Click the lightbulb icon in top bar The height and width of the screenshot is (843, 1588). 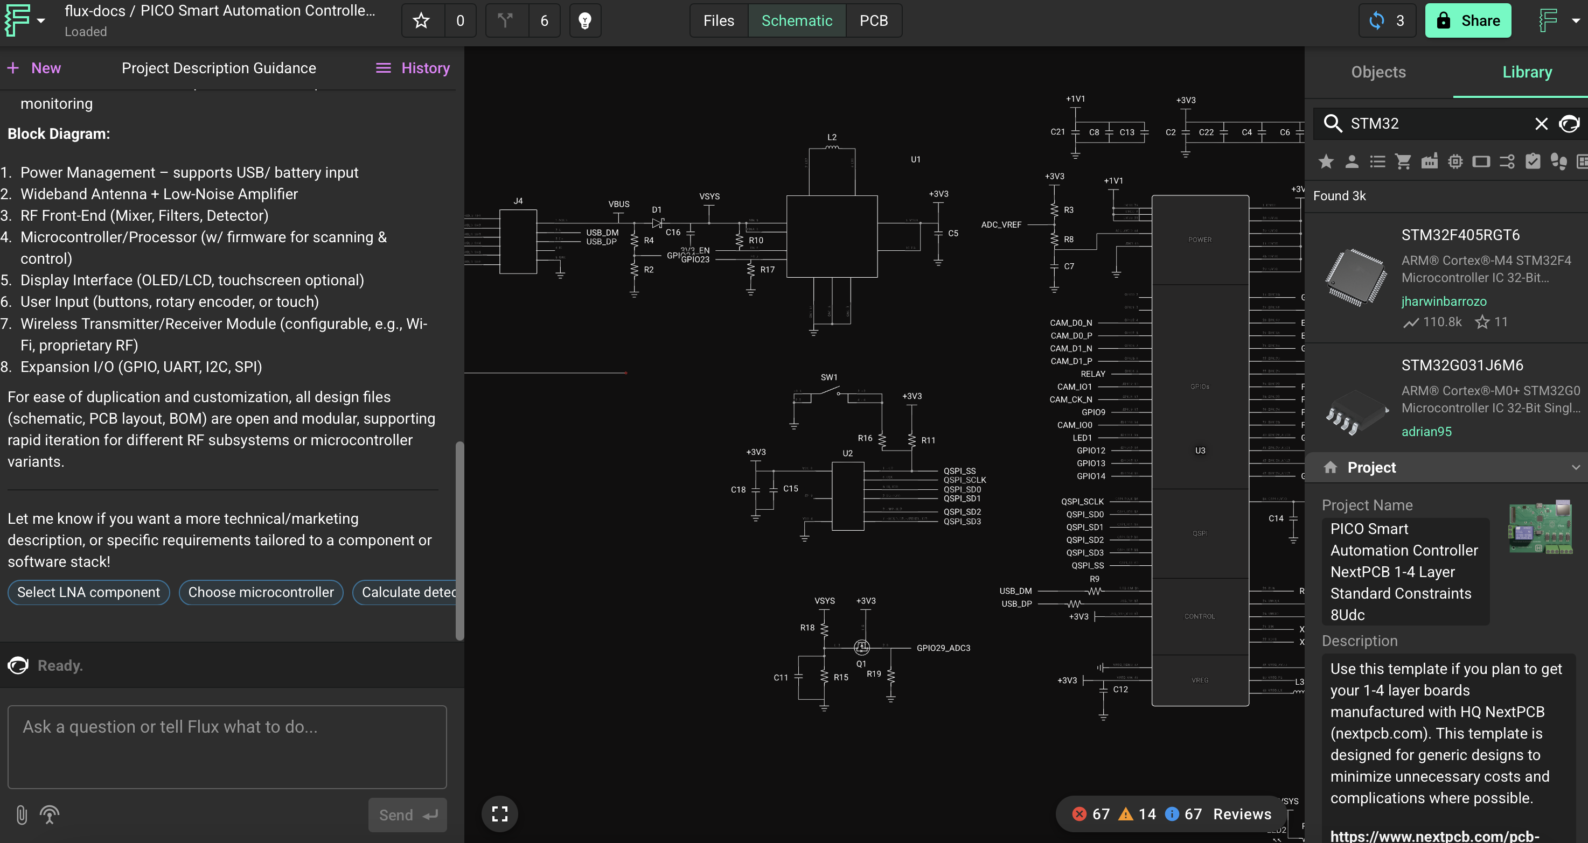[584, 21]
